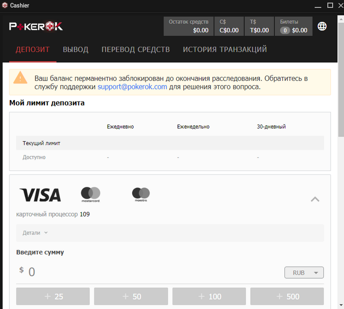
Task: Click the ticket count badge showing 0
Action: point(285,30)
